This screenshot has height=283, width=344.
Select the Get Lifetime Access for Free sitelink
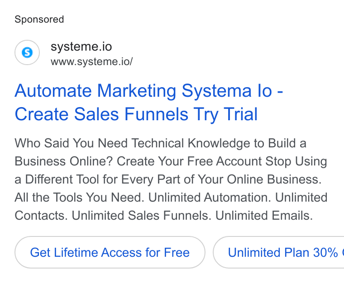(x=110, y=252)
